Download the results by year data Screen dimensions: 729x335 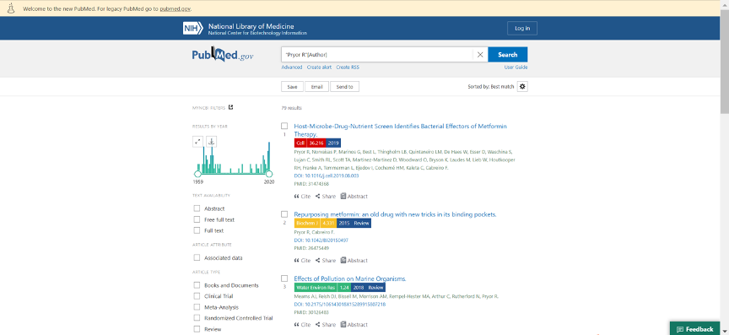(211, 142)
